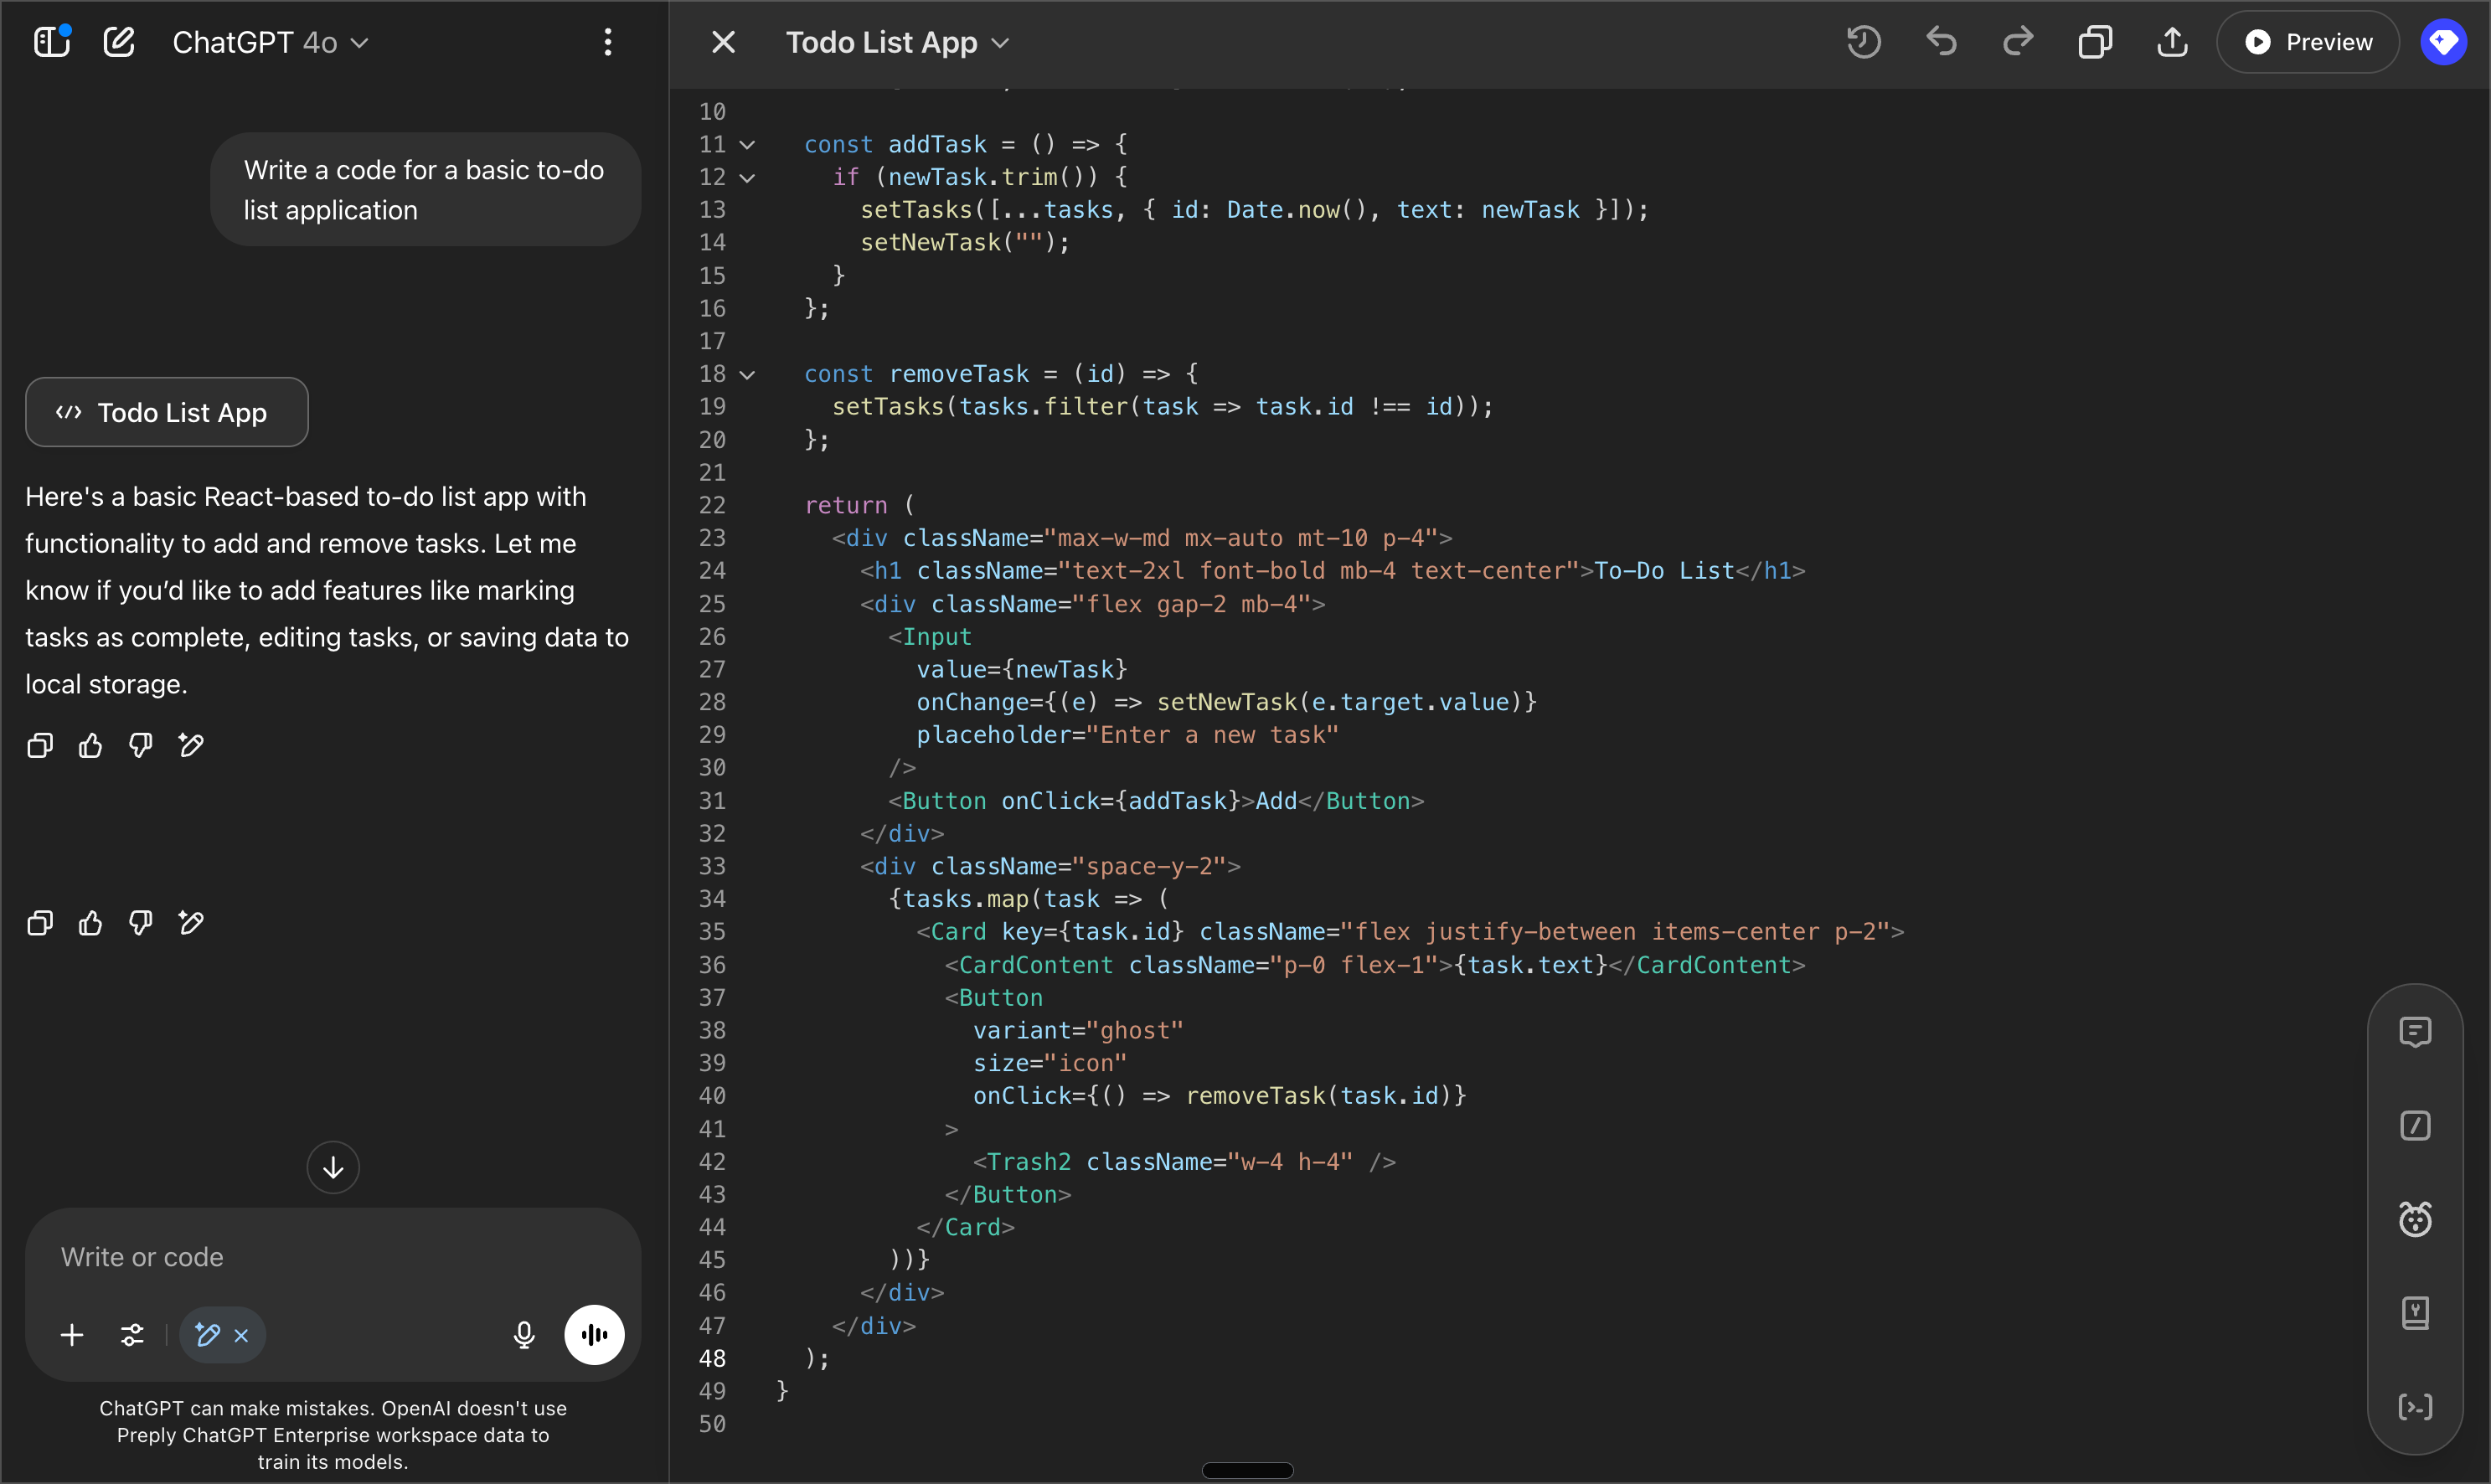This screenshot has width=2491, height=1484.
Task: Copy canvas code with copy icon
Action: pyautogui.click(x=2095, y=42)
